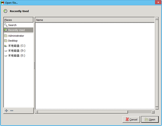Browse 本地磁盘 (C:) drive
The height and width of the screenshot is (126, 162).
[18, 46]
